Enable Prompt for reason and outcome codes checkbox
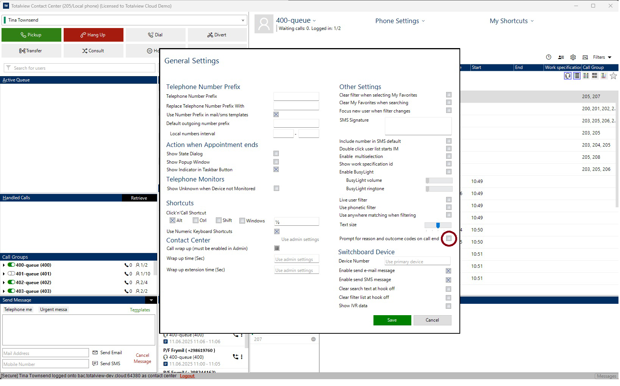Image resolution: width=620 pixels, height=386 pixels. pos(449,238)
